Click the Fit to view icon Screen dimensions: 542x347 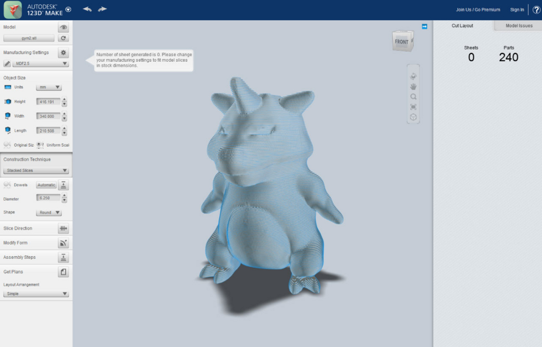(413, 107)
